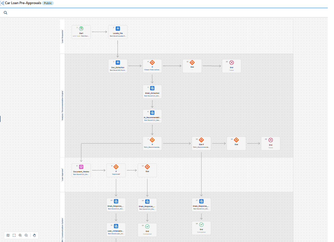Click the diamond icon on Else step 19

[236, 140]
